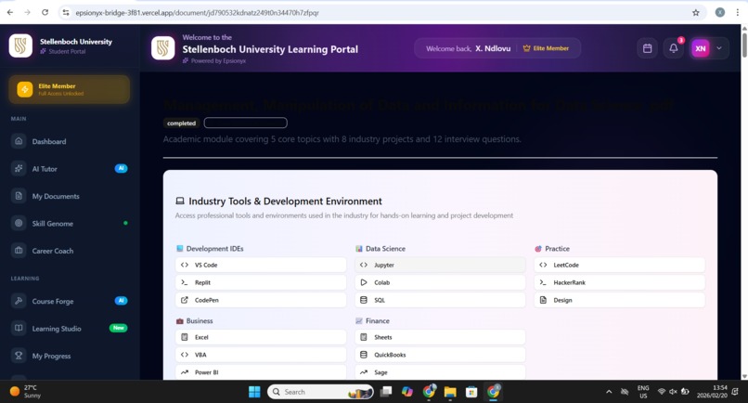Image resolution: width=748 pixels, height=403 pixels.
Task: Open HackerRank practice tool
Action: click(x=619, y=282)
